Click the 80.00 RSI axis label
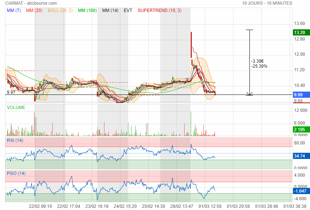This screenshot has width=310, height=210. [299, 143]
